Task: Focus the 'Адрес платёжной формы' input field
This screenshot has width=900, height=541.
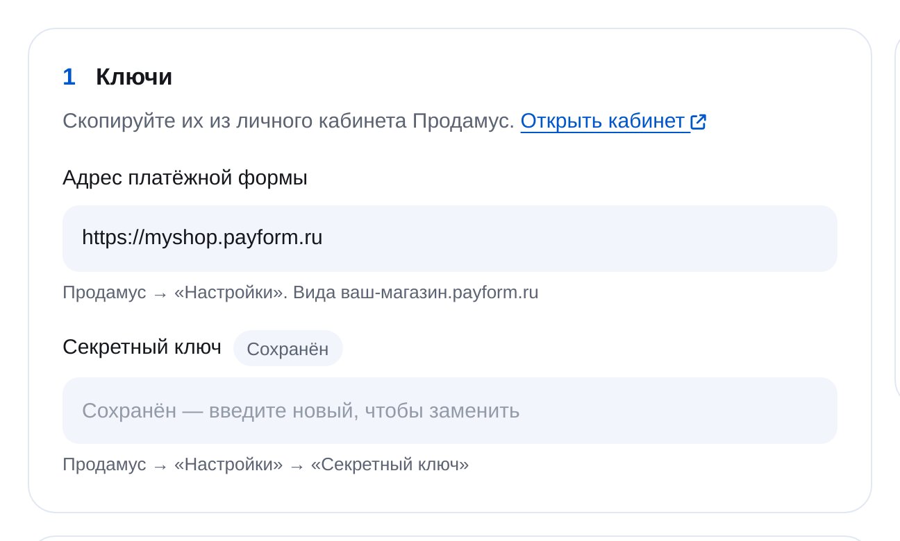Action: (450, 239)
